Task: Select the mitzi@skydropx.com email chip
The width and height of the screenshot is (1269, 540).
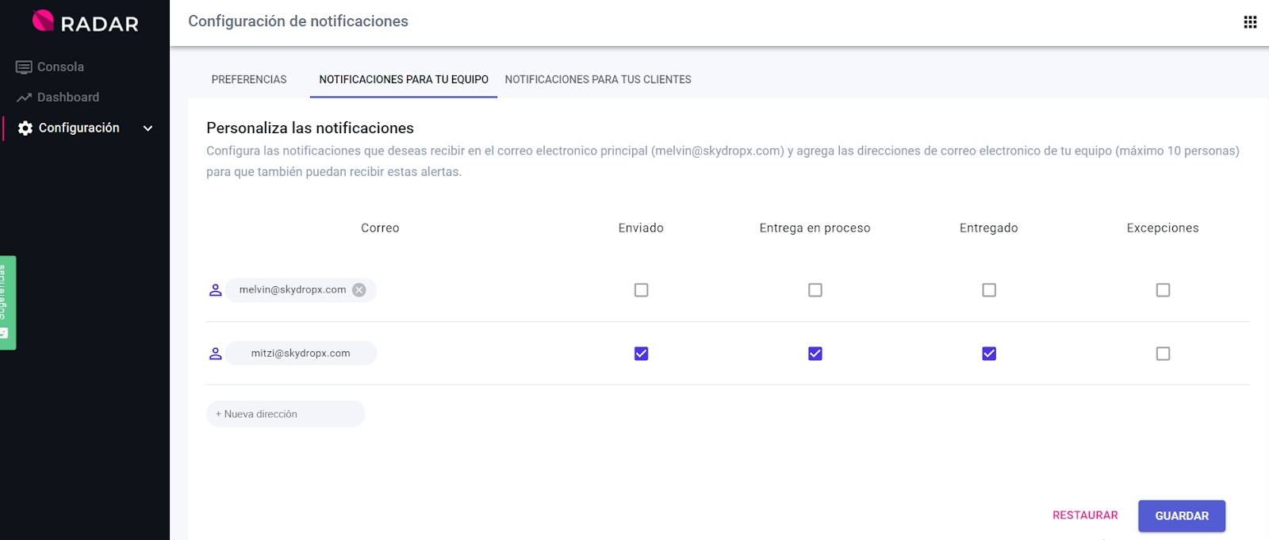Action: coord(301,354)
